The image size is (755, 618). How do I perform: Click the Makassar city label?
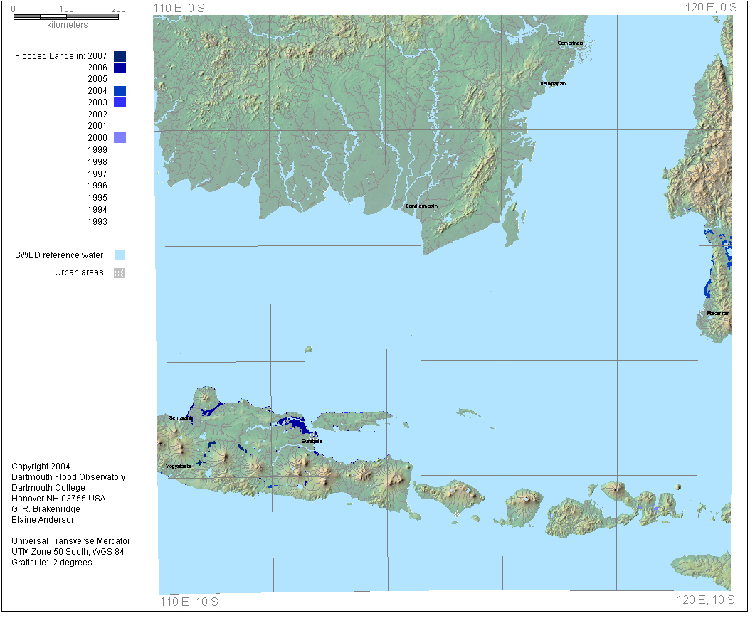point(717,313)
